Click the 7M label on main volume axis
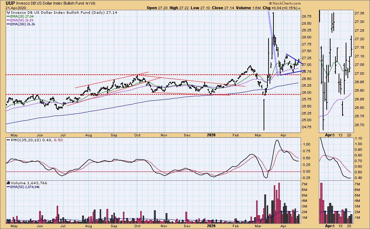The image size is (370, 229). click(x=304, y=184)
